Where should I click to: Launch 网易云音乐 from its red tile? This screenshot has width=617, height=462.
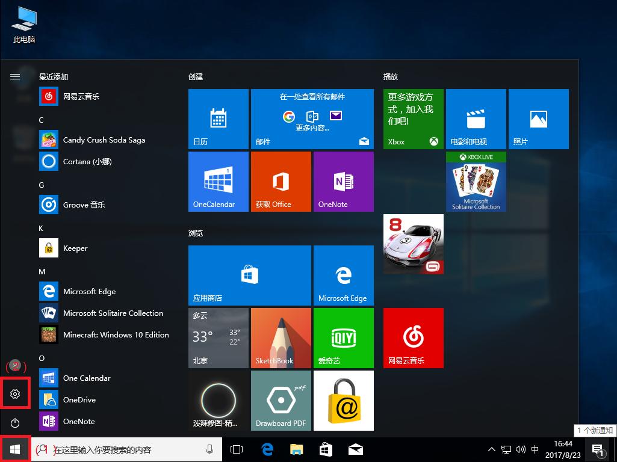(413, 337)
